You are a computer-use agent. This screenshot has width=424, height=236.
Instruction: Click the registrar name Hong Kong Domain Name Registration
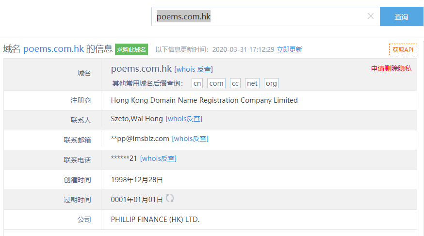[204, 100]
